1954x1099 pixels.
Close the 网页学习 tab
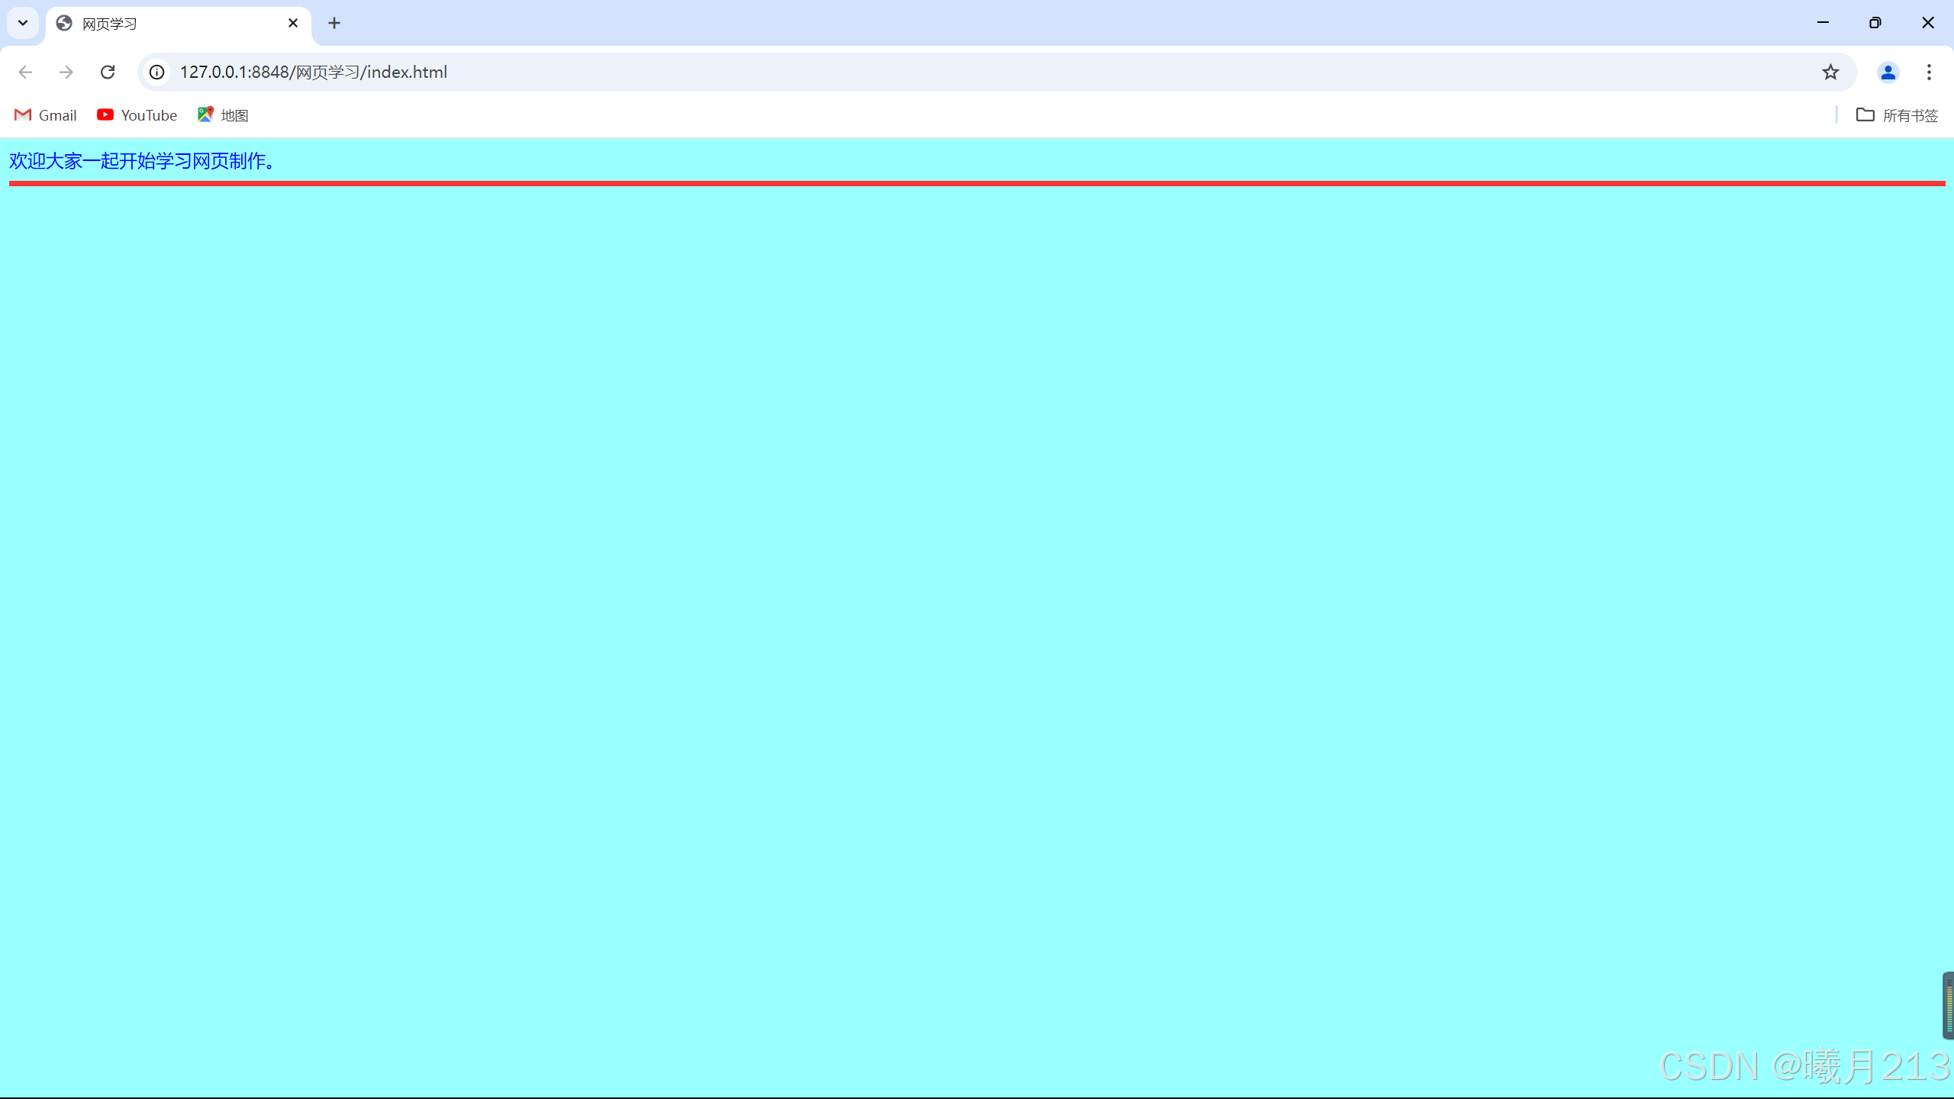293,23
